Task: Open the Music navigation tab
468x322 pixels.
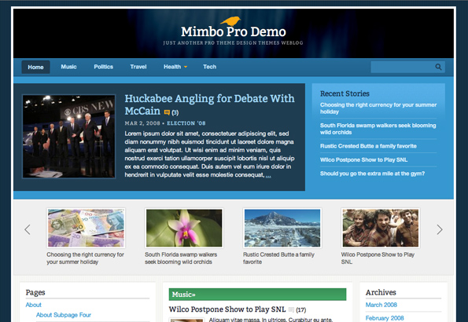Action: [x=68, y=67]
